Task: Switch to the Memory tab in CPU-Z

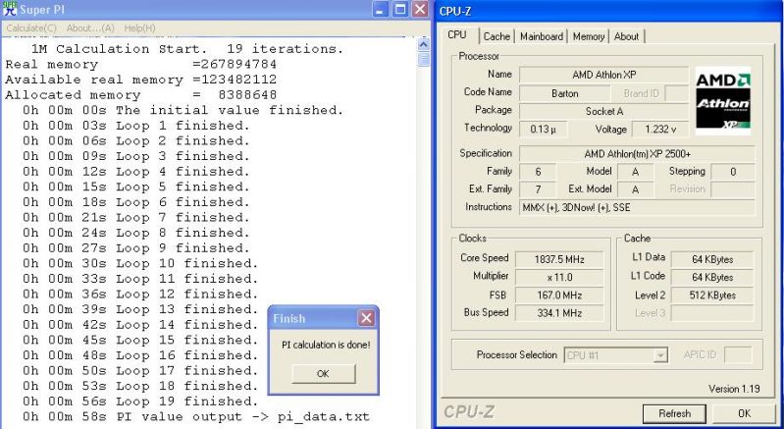Action: pos(589,36)
